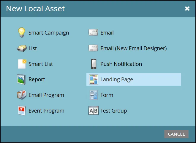Click the CANCEL button

[x=176, y=134]
